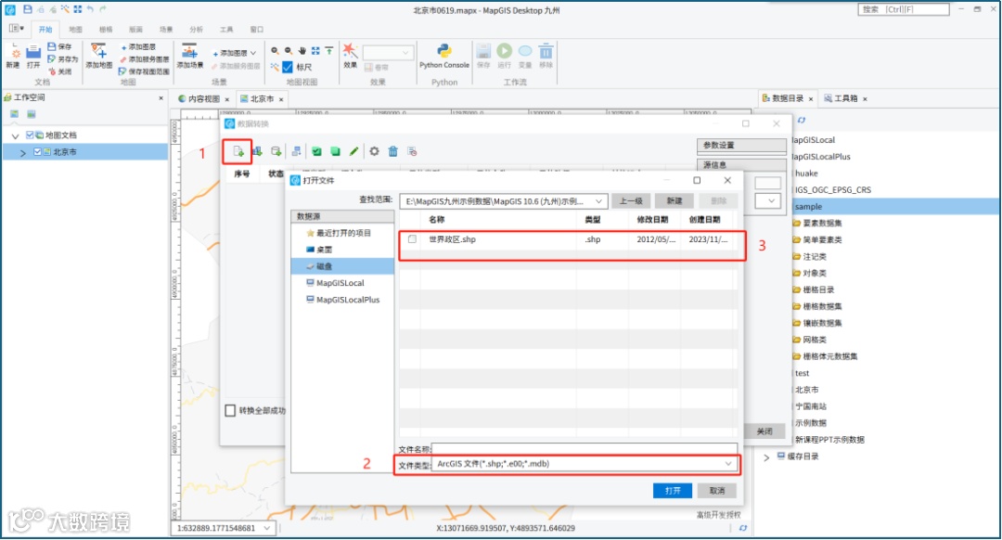Click the 搜索 box in the title bar
This screenshot has width=1002, height=540.
[903, 9]
